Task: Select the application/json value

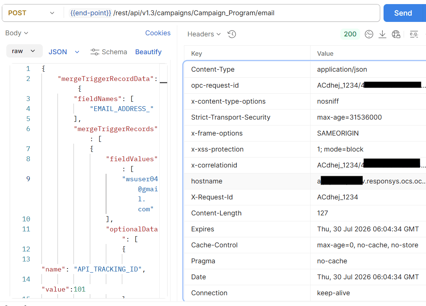Action: [342, 69]
